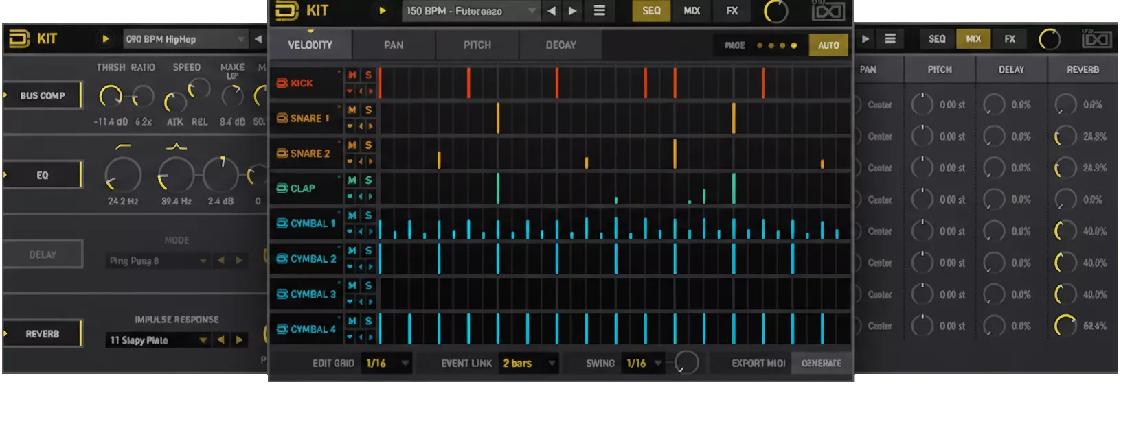Adjust the master volume knob in sequencer window
Screen dimensions: 1121x439
[776, 12]
